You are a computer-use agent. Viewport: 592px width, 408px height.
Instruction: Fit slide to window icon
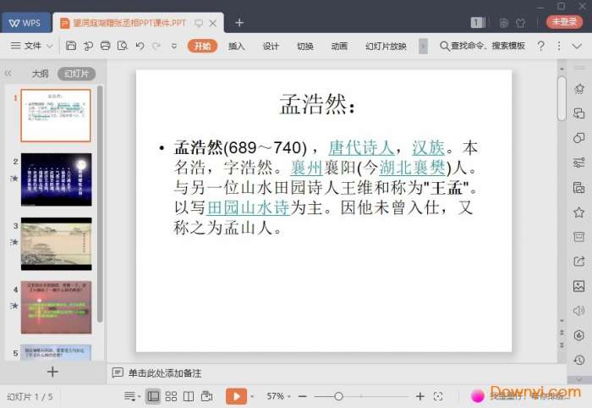pos(438,396)
